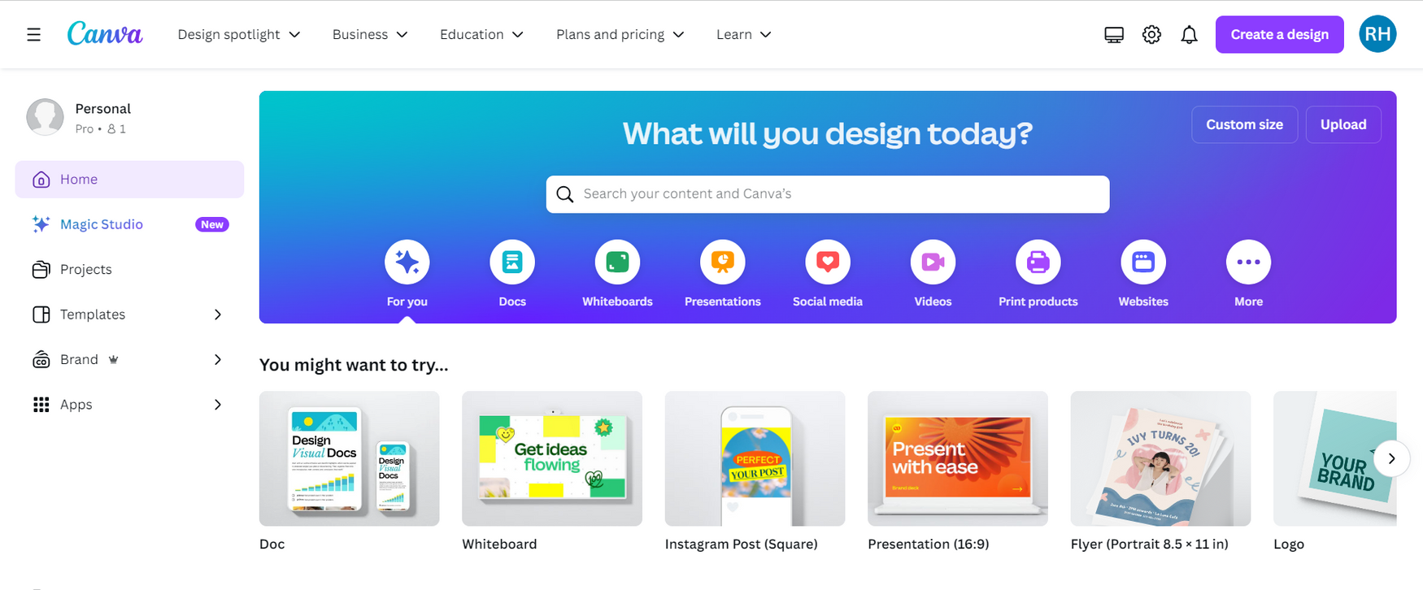Click the Create a design button
The height and width of the screenshot is (590, 1423).
point(1279,34)
